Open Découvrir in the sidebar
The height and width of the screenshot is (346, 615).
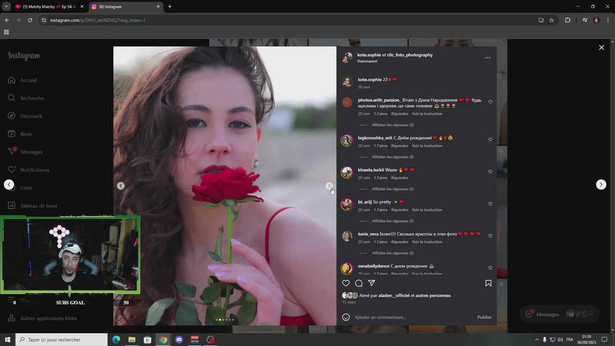coord(25,116)
